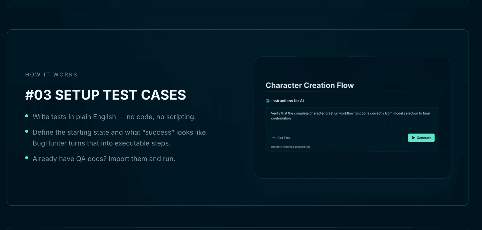Viewport: 482px width, 230px height.
Task: Click the play arrow icon inside Generate
Action: (x=413, y=138)
